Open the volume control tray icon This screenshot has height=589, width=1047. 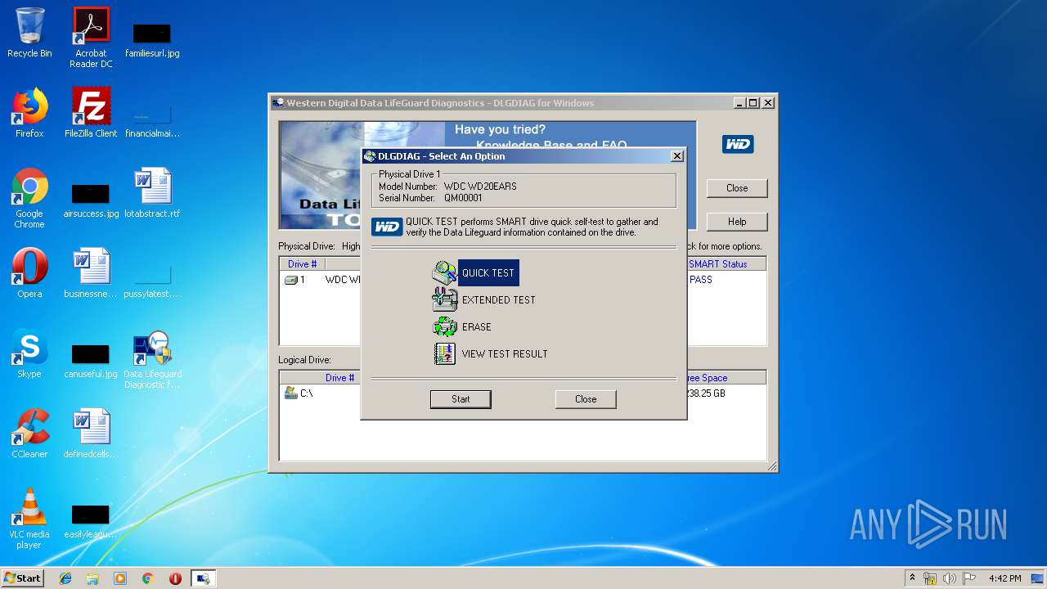950,578
